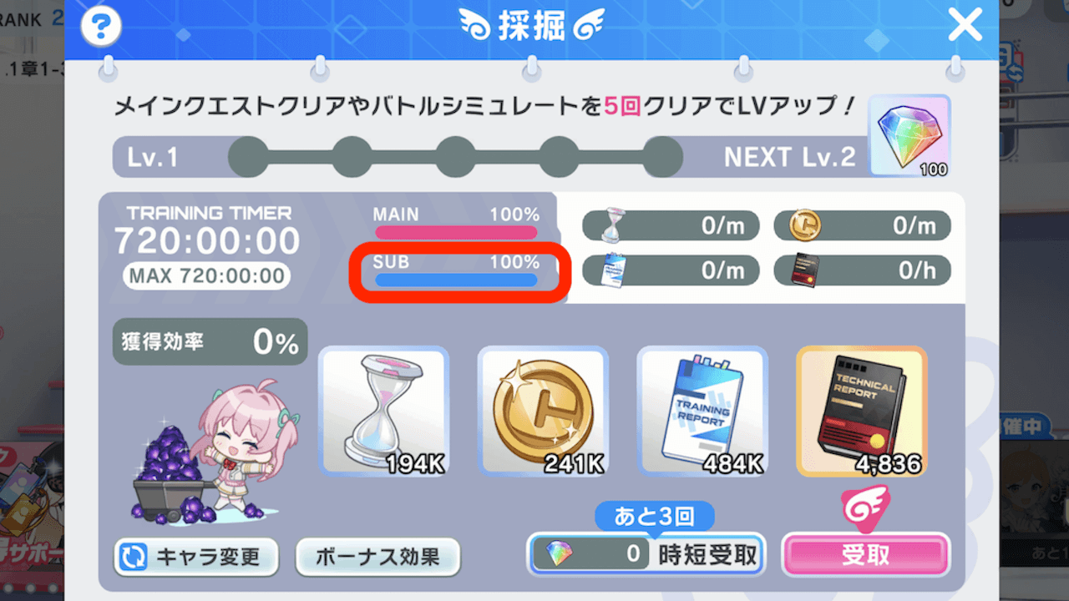
Task: Click the ボーナス効果 button
Action: (377, 557)
